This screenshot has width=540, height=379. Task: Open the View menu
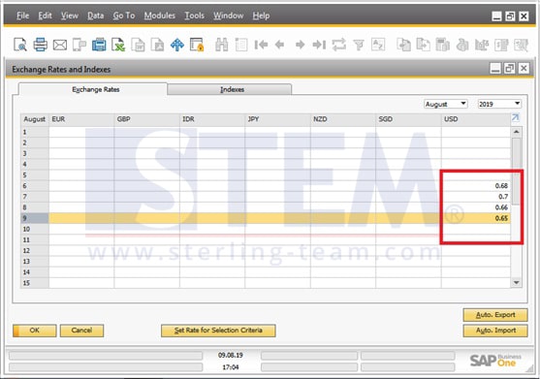[70, 16]
